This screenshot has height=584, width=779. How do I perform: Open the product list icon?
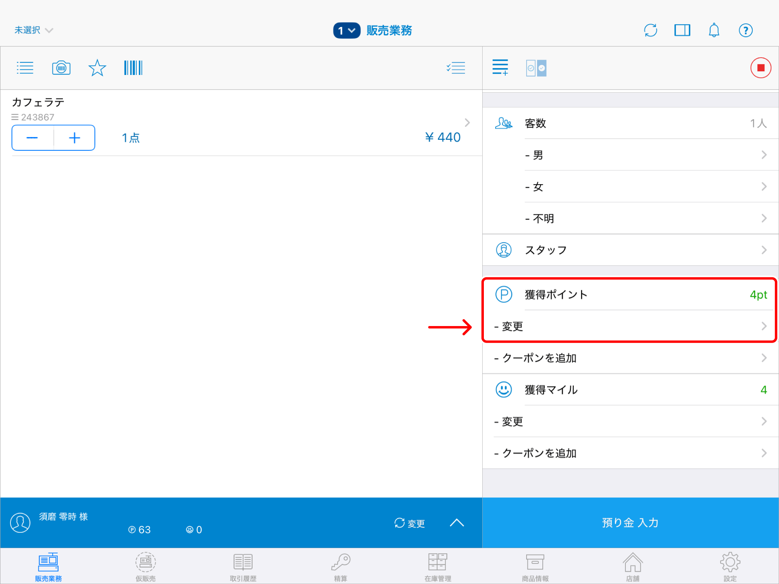click(x=25, y=68)
